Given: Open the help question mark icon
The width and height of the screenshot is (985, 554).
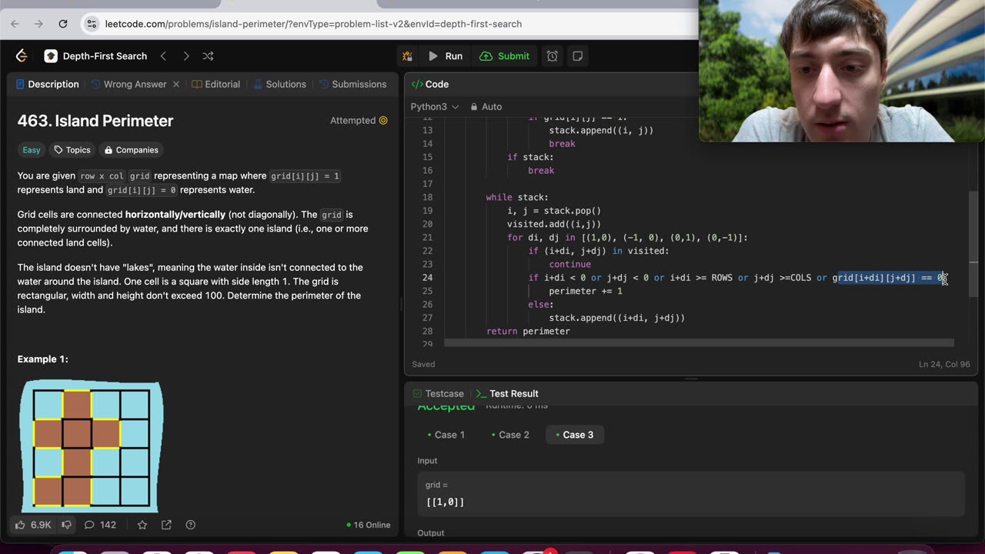Looking at the screenshot, I should [x=190, y=525].
